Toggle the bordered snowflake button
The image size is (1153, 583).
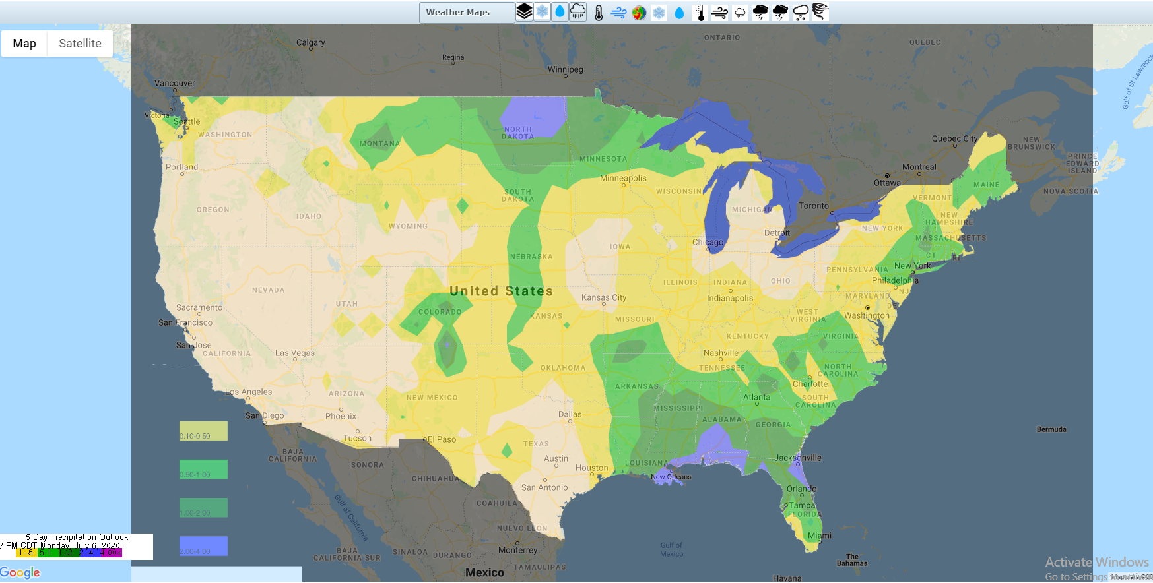[542, 12]
